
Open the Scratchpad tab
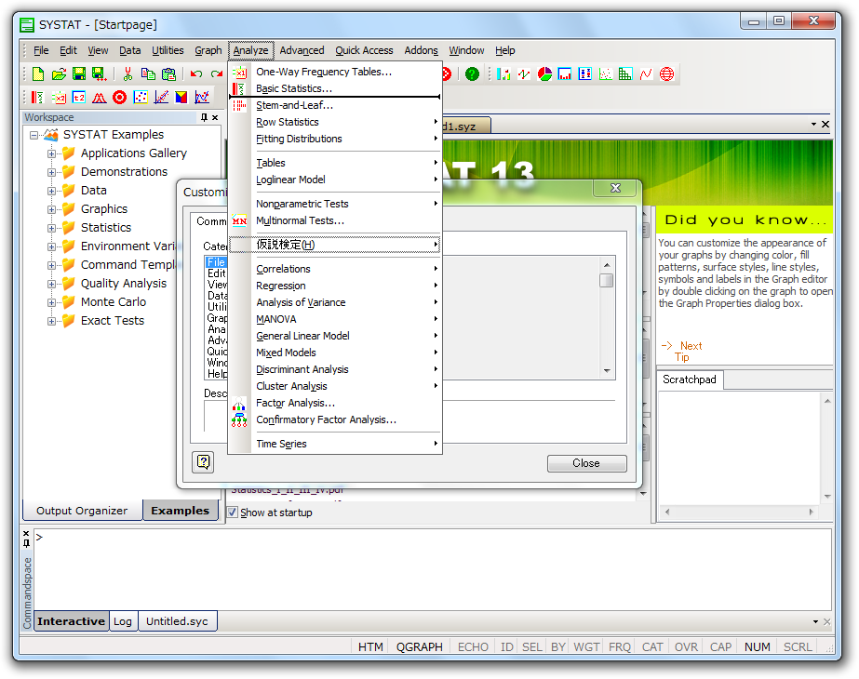point(690,379)
